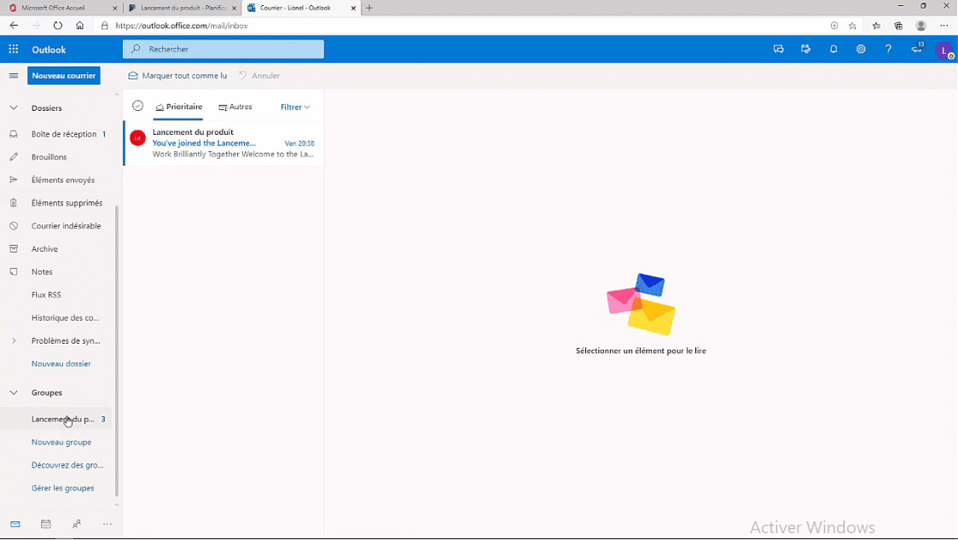
Task: Open the Office app launcher grid
Action: click(x=13, y=49)
